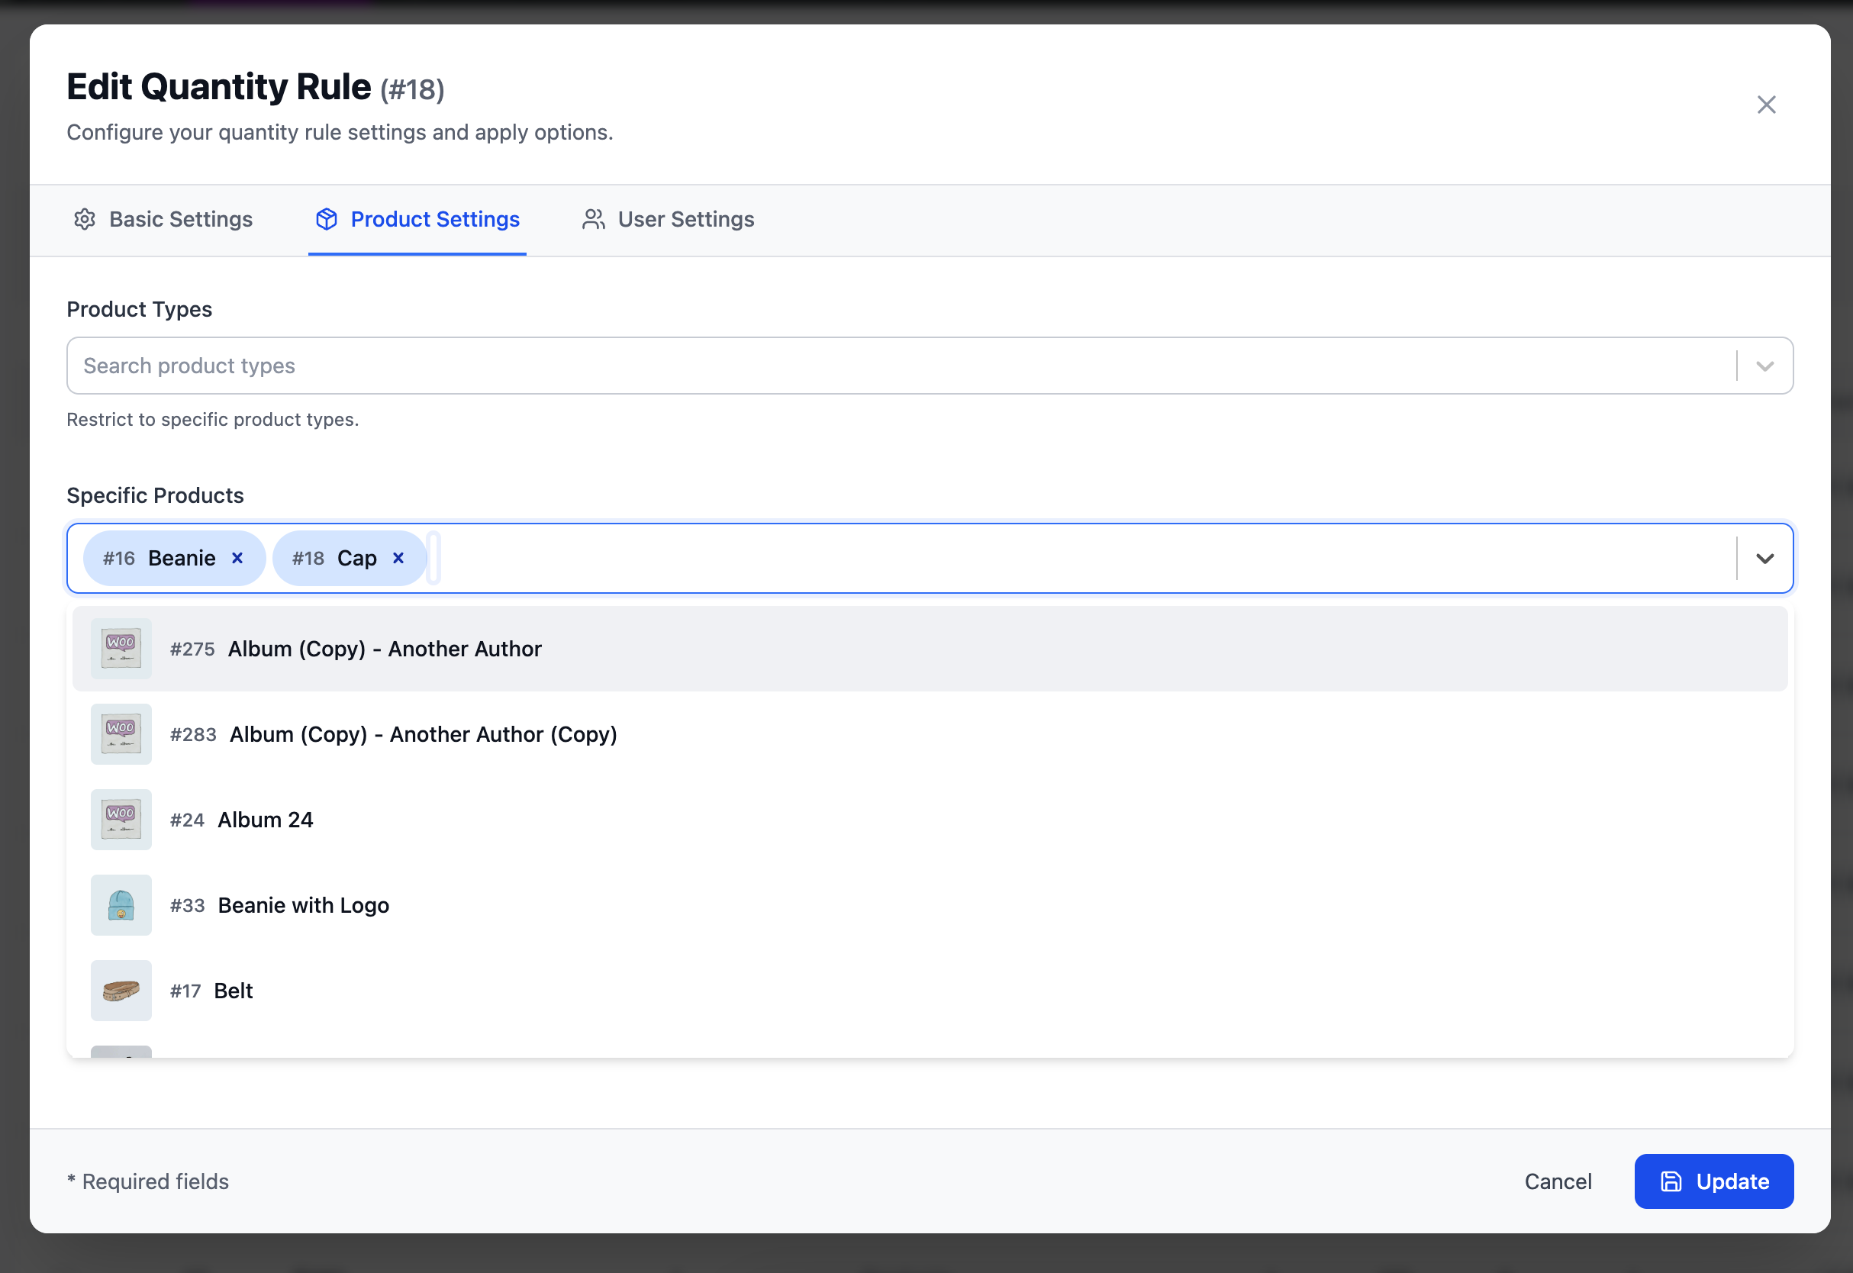Click the gear icon beside Basic Settings
The image size is (1853, 1273).
85,219
